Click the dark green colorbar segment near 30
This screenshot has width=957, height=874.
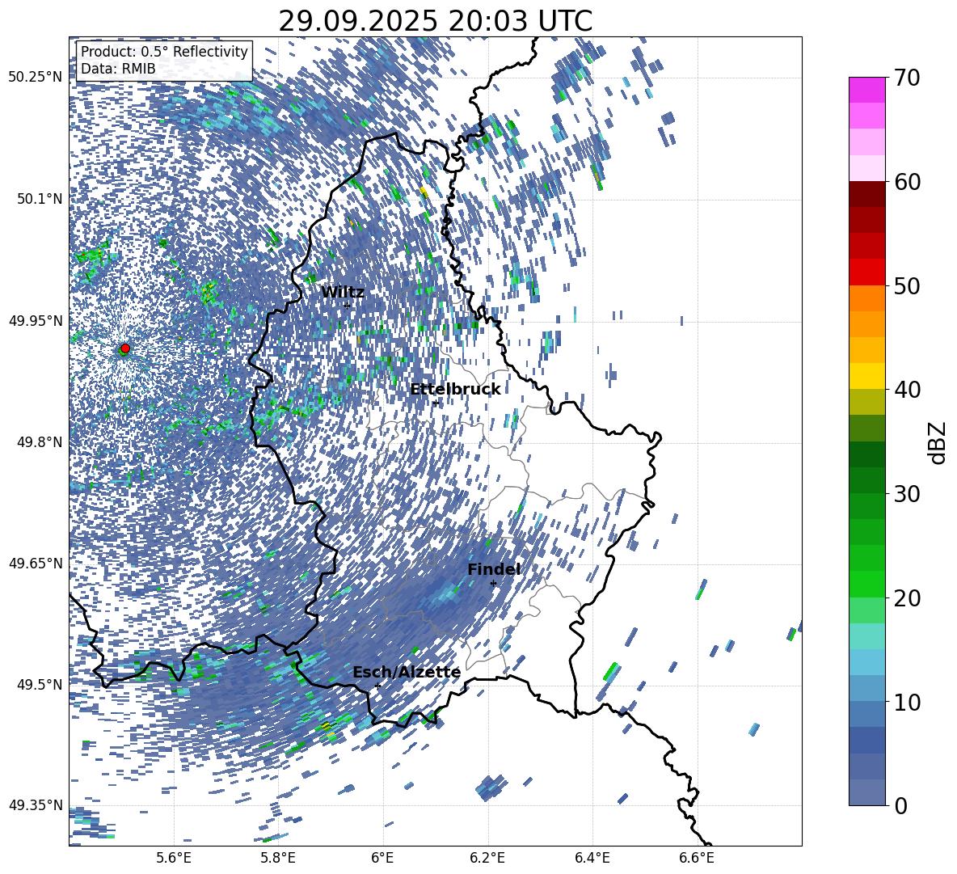pyautogui.click(x=866, y=480)
